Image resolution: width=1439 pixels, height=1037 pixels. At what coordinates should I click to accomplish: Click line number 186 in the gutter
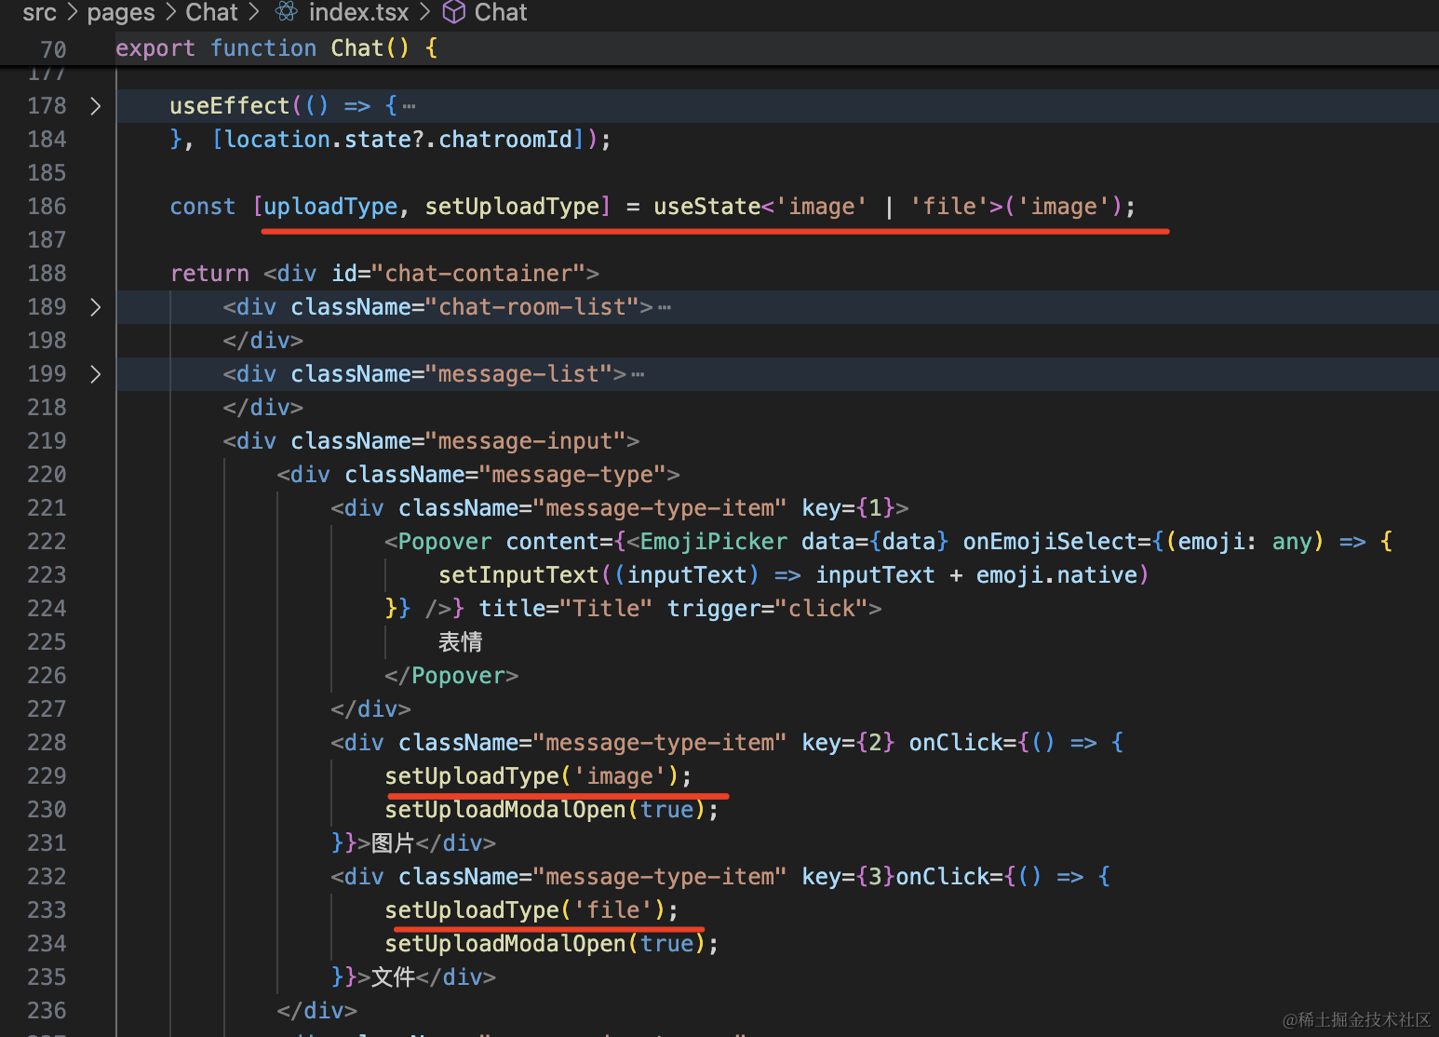point(47,207)
